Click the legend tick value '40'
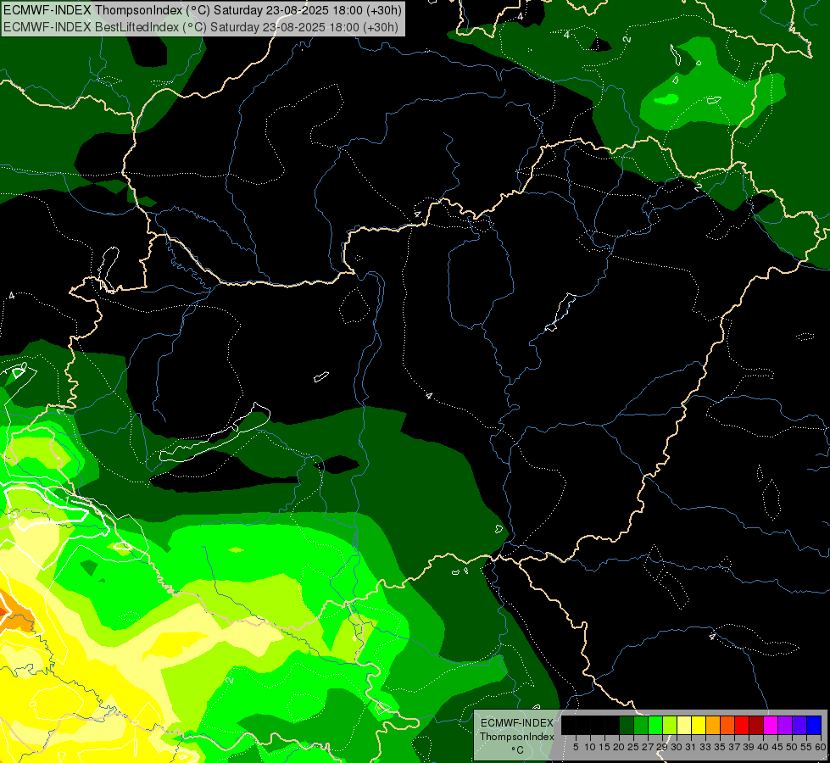Viewport: 830px width, 763px height. tap(763, 747)
